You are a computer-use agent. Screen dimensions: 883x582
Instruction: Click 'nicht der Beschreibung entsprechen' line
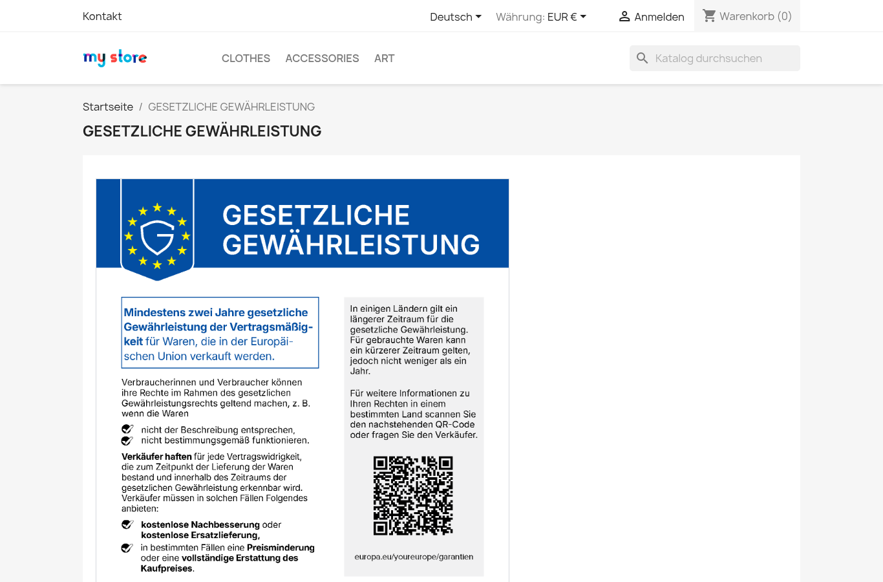(x=218, y=429)
